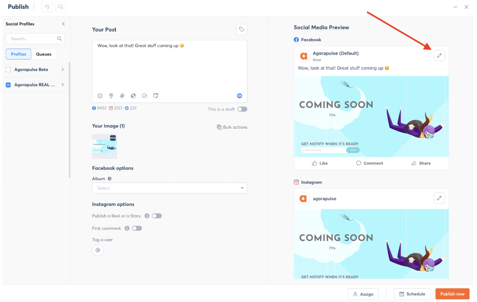Click the Facebook character count 9957

click(100, 108)
